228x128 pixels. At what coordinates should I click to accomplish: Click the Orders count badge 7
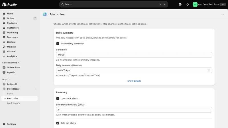click(x=35, y=18)
